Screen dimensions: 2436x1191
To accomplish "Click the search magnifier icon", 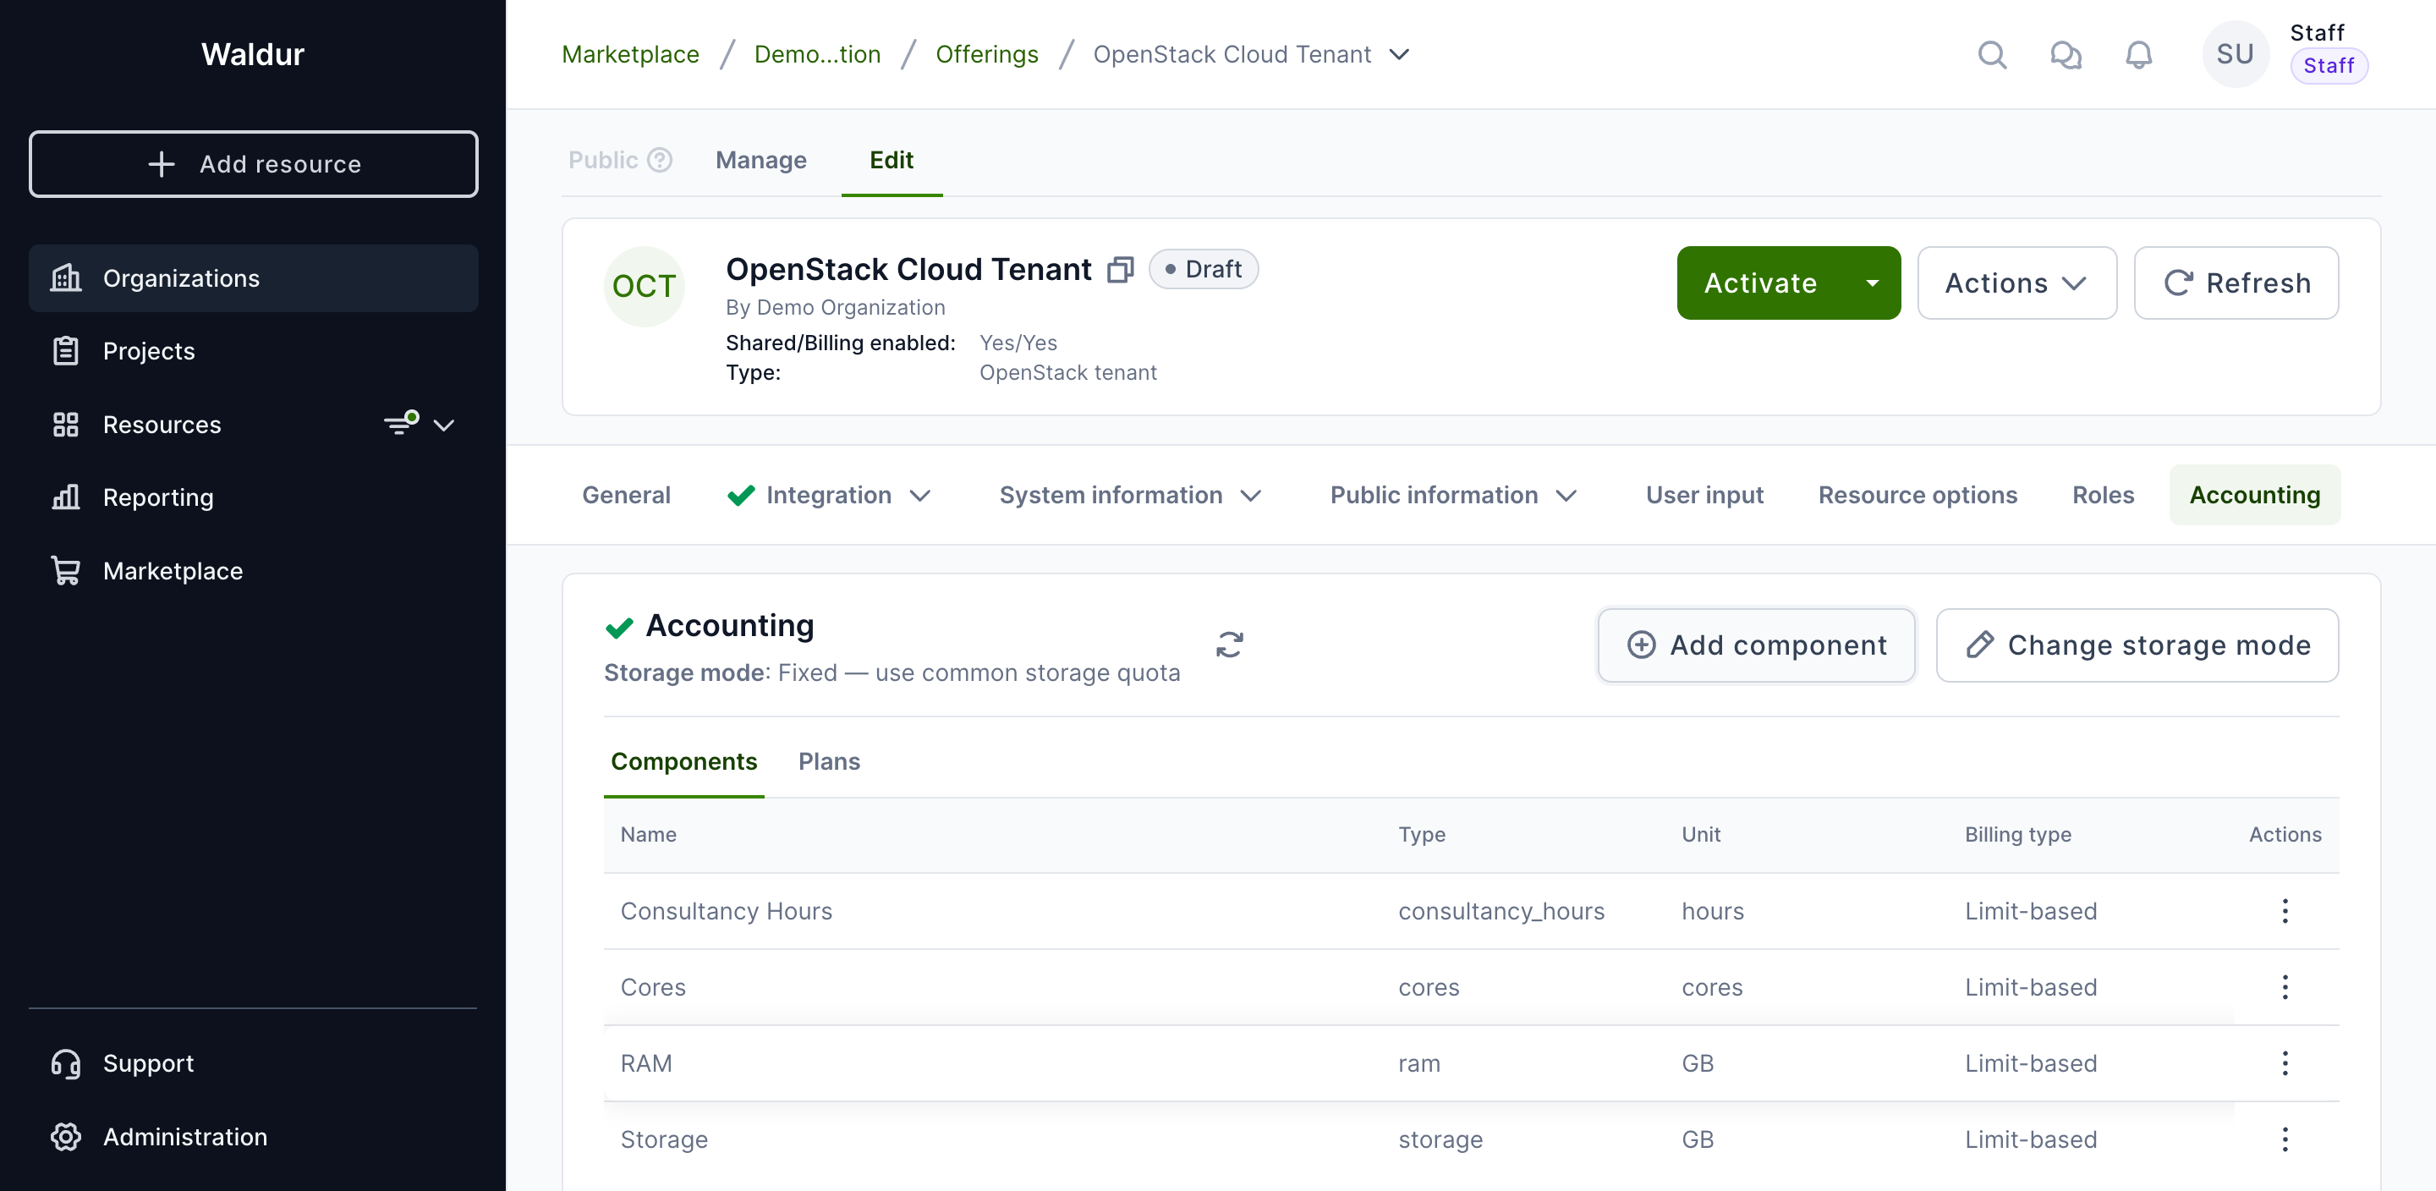I will coord(1992,55).
